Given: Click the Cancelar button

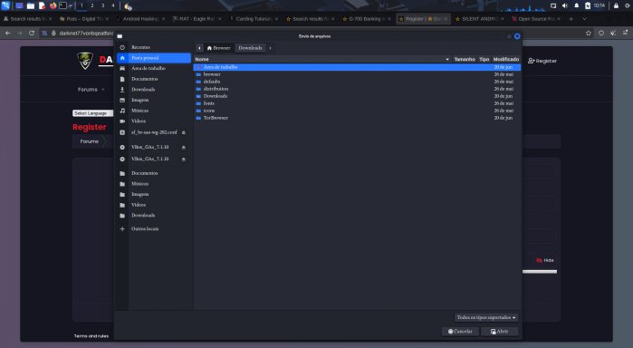Looking at the screenshot, I should point(460,332).
